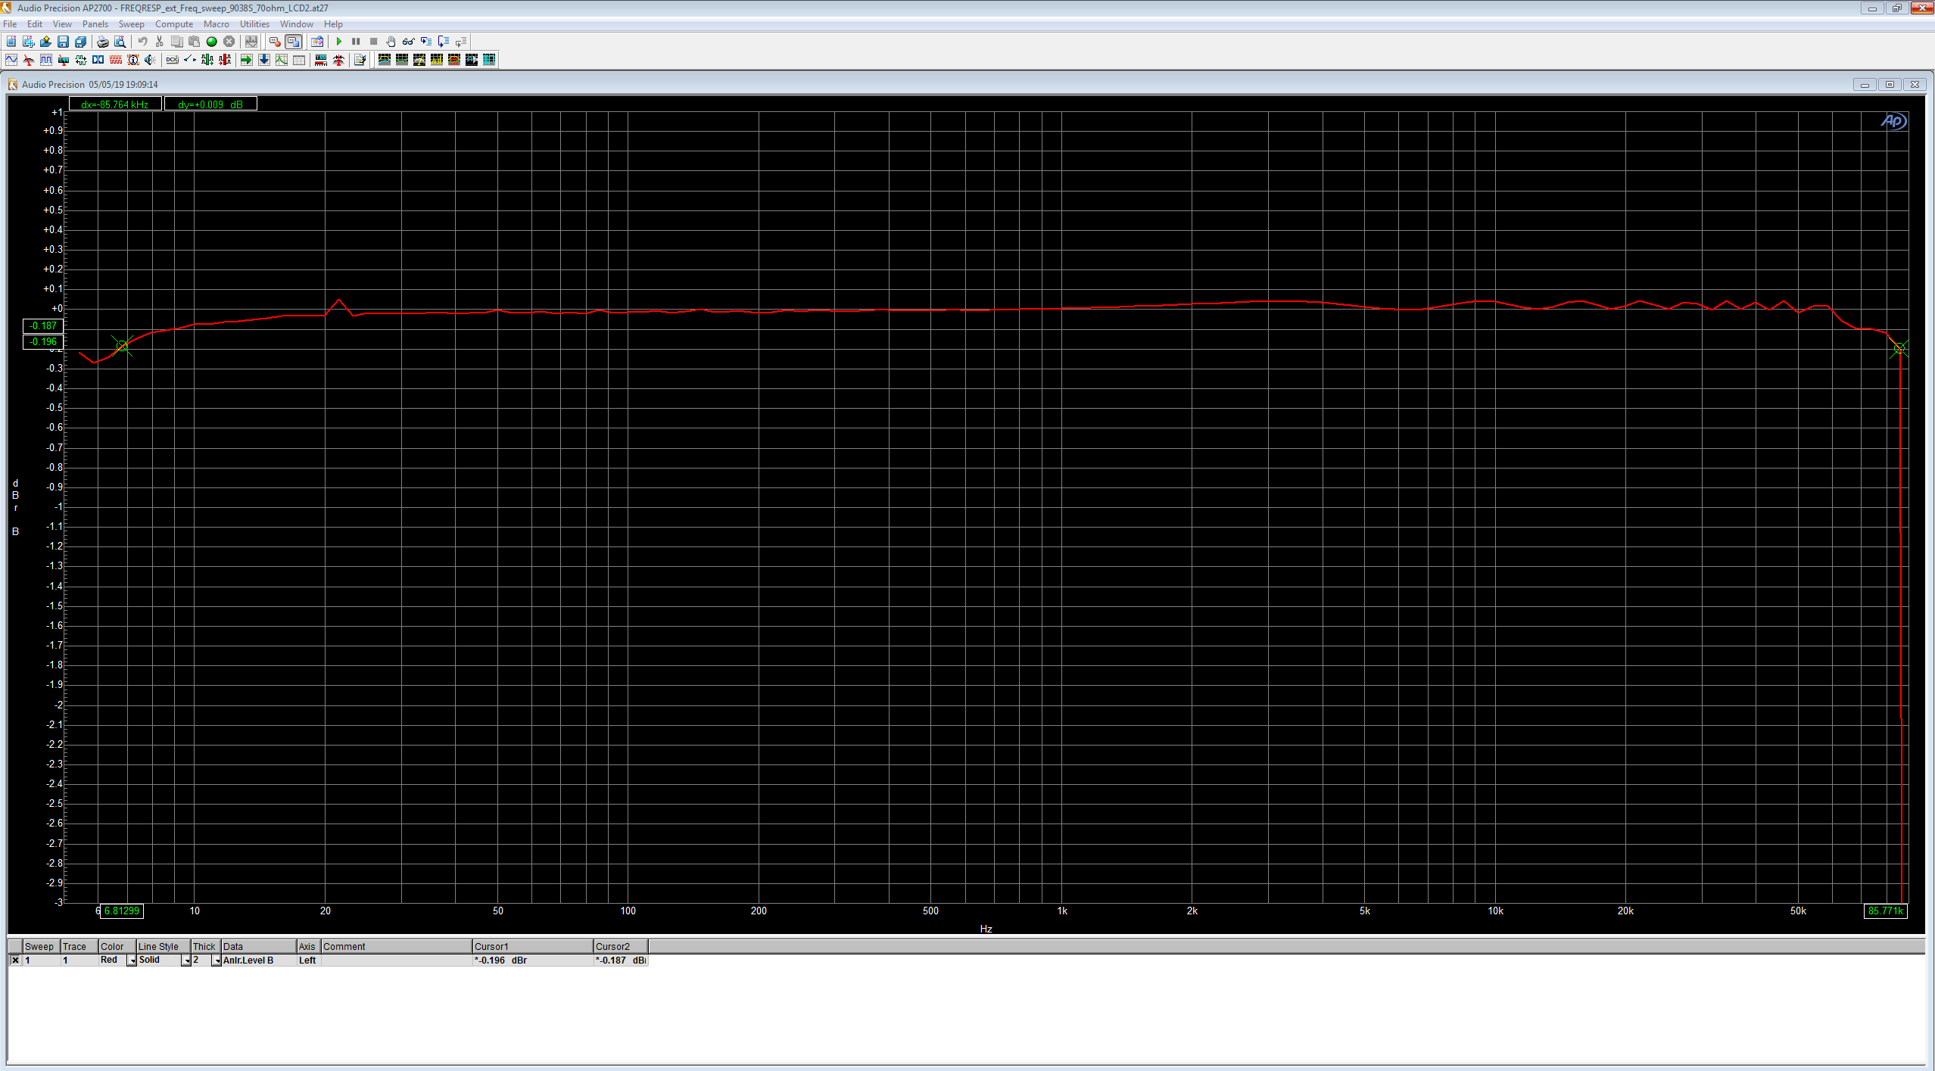Screen dimensions: 1935x1071
Task: Open the status bits info icon
Action: [133, 60]
